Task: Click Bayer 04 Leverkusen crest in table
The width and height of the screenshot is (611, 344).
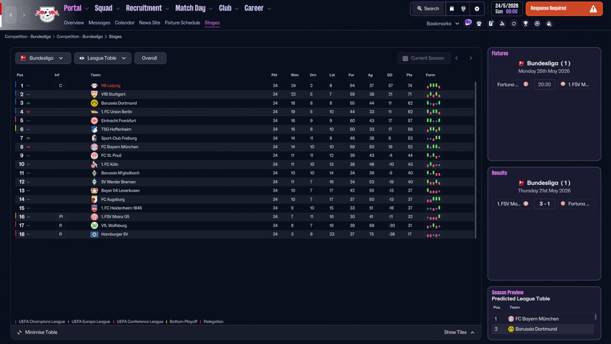Action: [94, 191]
